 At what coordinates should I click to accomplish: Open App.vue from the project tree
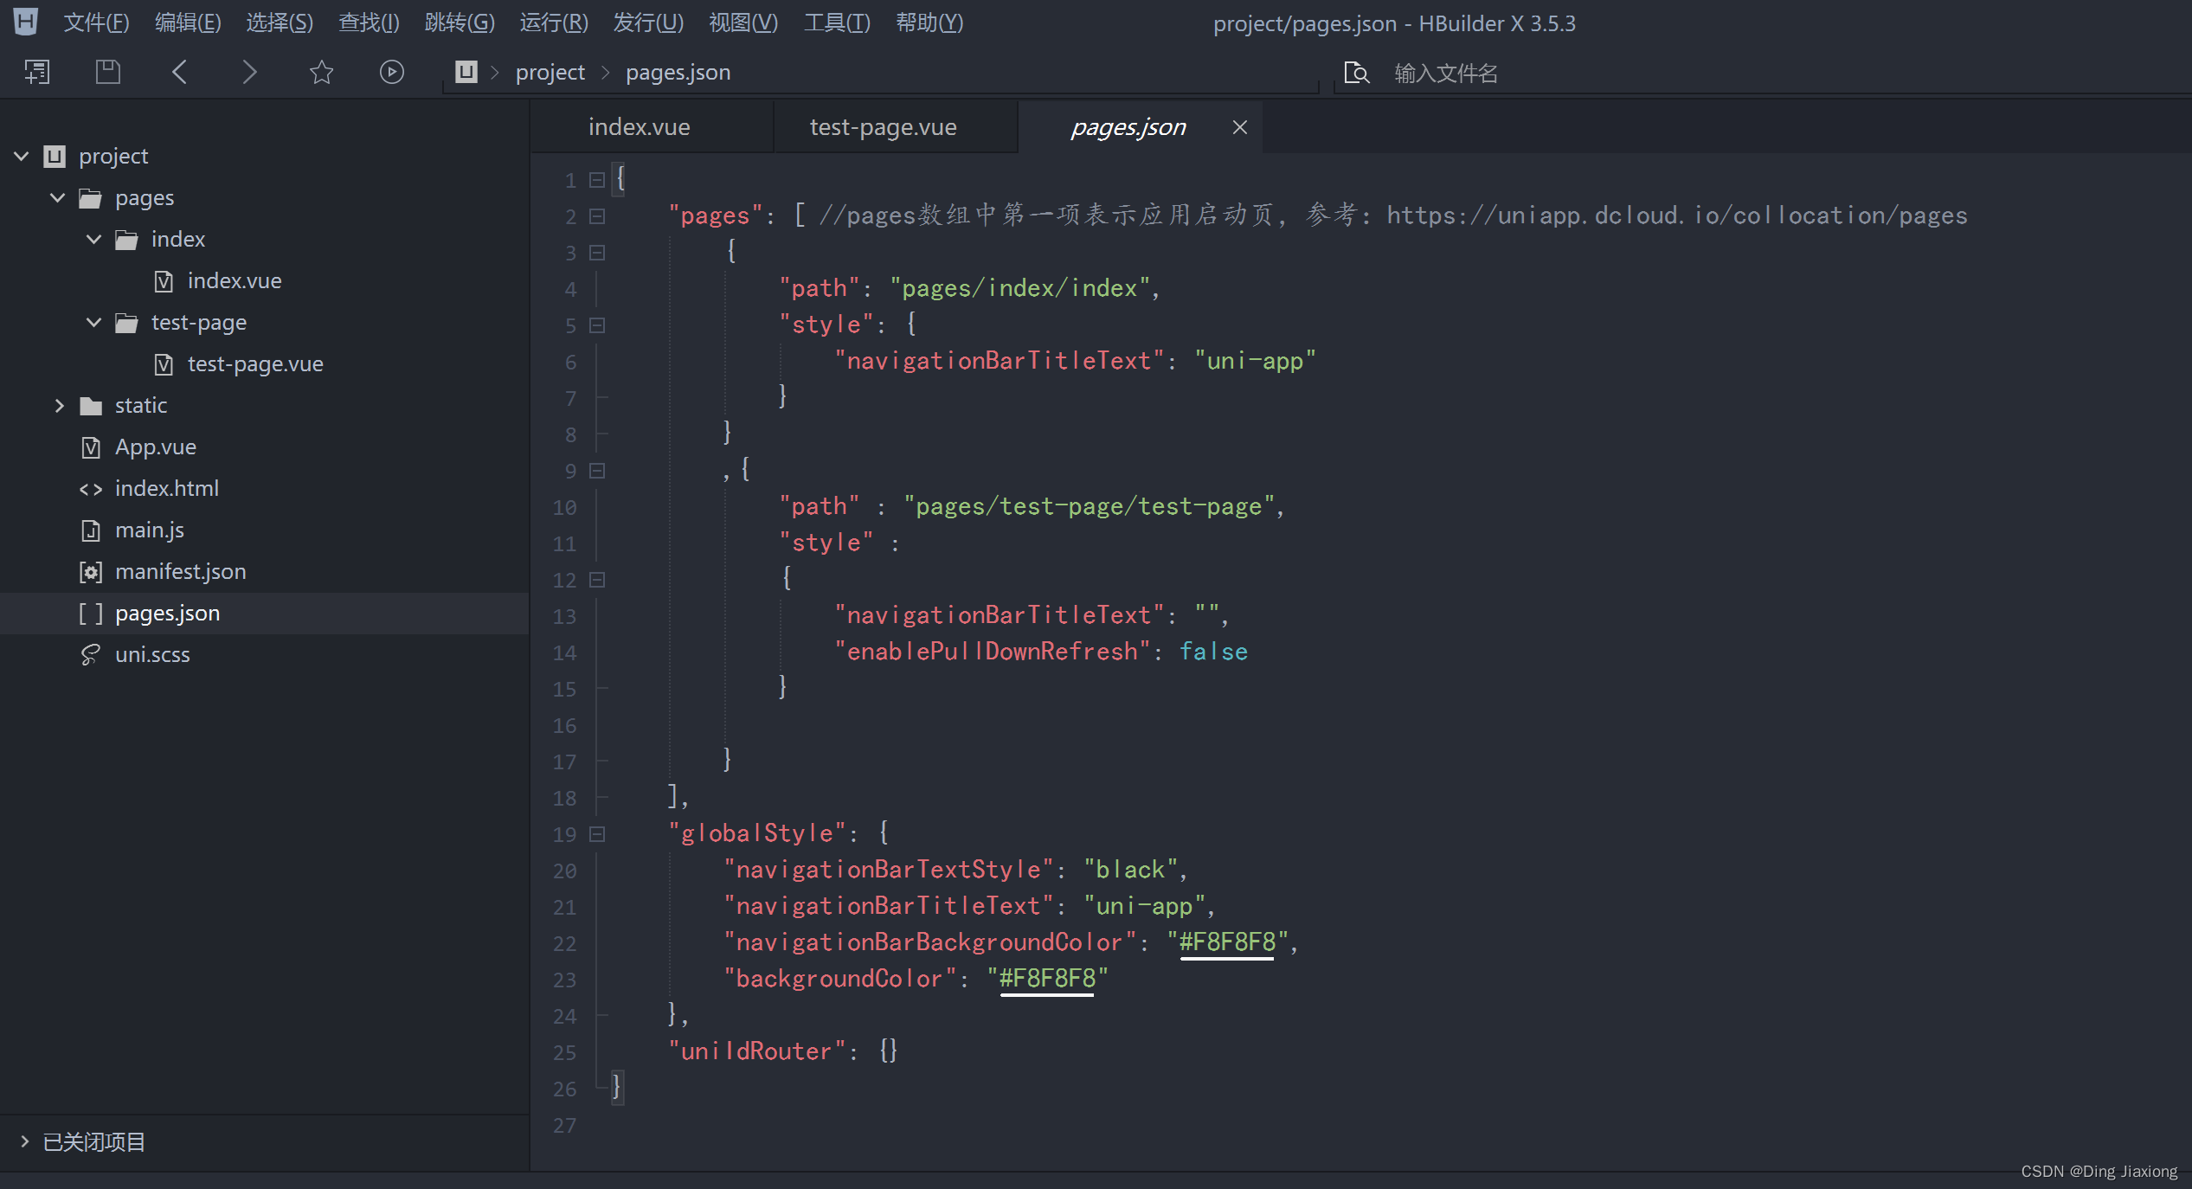click(156, 447)
